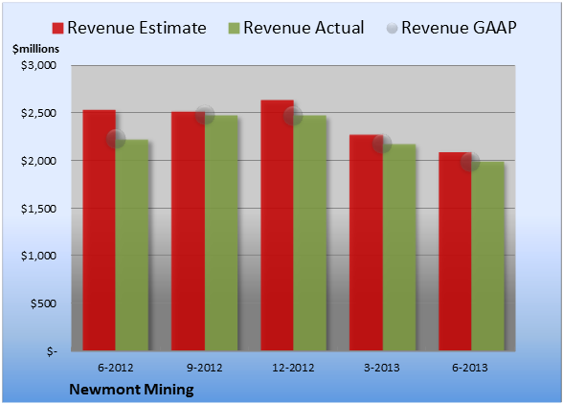The width and height of the screenshot is (563, 404).
Task: Click the '$2,000' axis value
Action: (x=38, y=161)
